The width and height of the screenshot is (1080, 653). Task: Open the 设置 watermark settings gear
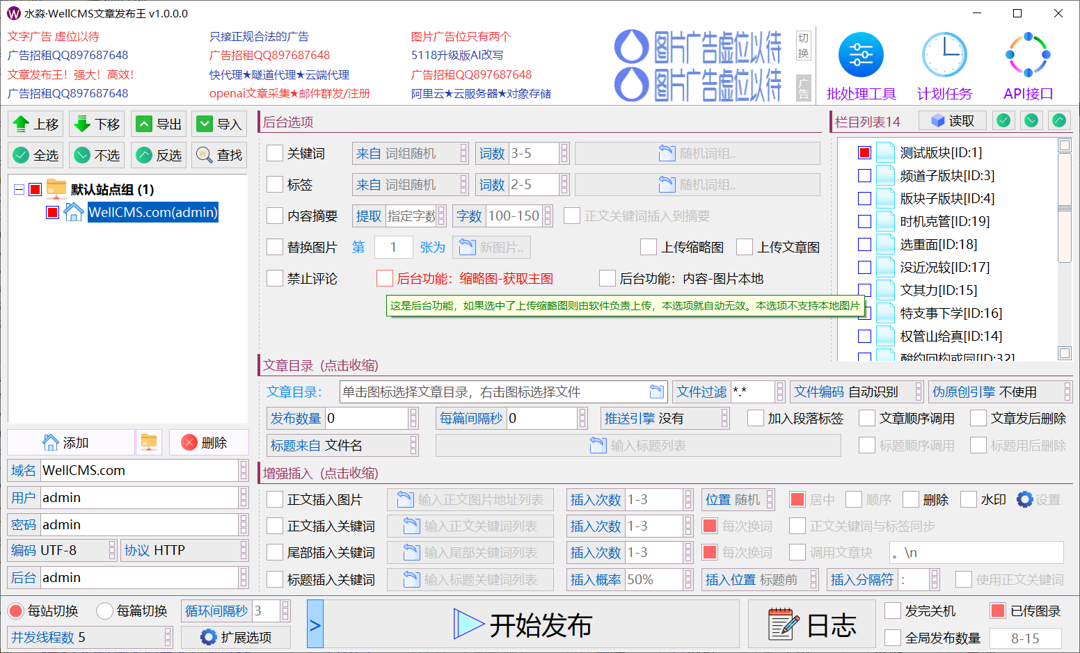click(x=1038, y=499)
